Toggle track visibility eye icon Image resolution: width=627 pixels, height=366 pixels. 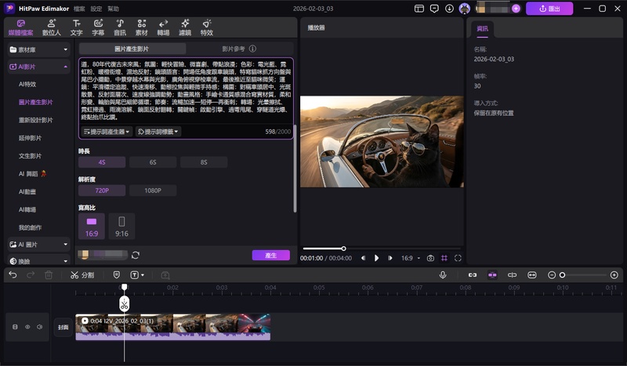pos(27,326)
